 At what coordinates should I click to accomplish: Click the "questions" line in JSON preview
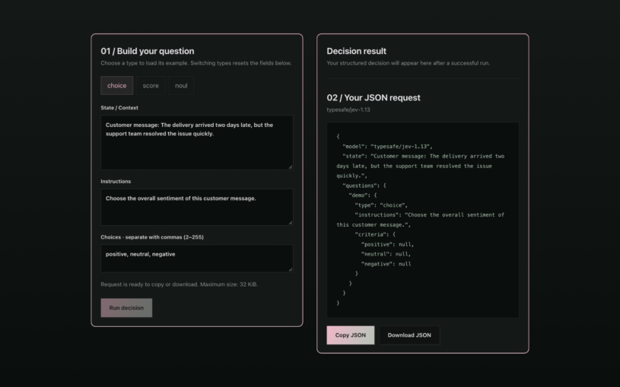tap(364, 186)
